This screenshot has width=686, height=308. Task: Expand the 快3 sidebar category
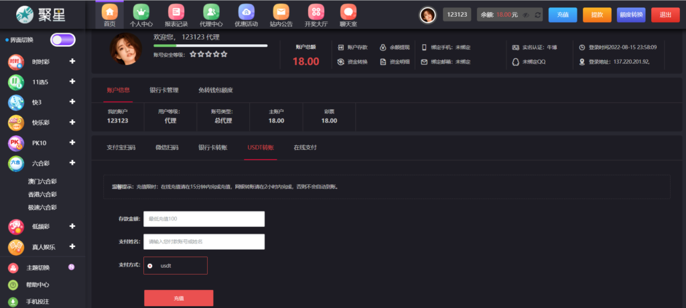(x=72, y=102)
